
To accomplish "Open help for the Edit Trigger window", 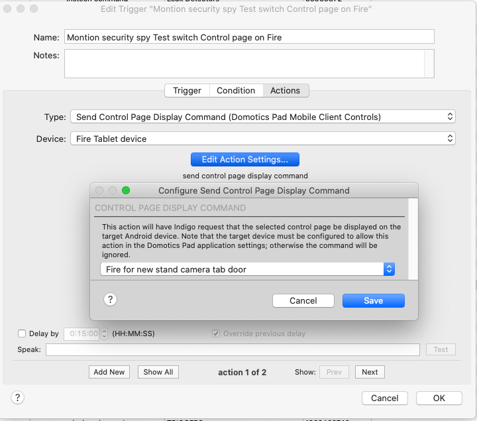I will [18, 398].
